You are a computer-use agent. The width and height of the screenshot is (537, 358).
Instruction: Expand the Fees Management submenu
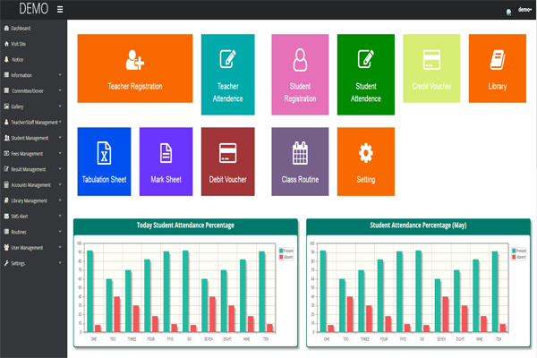34,153
